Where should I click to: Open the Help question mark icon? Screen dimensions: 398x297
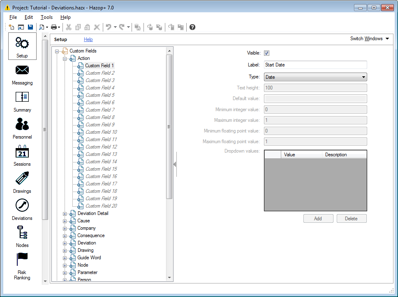pyautogui.click(x=192, y=27)
